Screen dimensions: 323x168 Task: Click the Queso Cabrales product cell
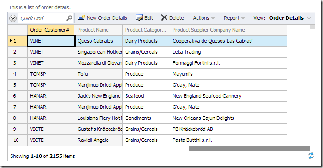99,41
